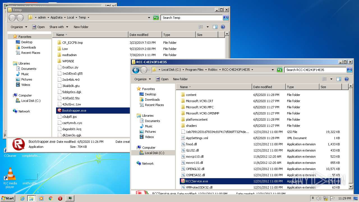359x202 pixels.
Task: Expand the Roblox breadcrumb arrow in address bar
Action: [220, 70]
